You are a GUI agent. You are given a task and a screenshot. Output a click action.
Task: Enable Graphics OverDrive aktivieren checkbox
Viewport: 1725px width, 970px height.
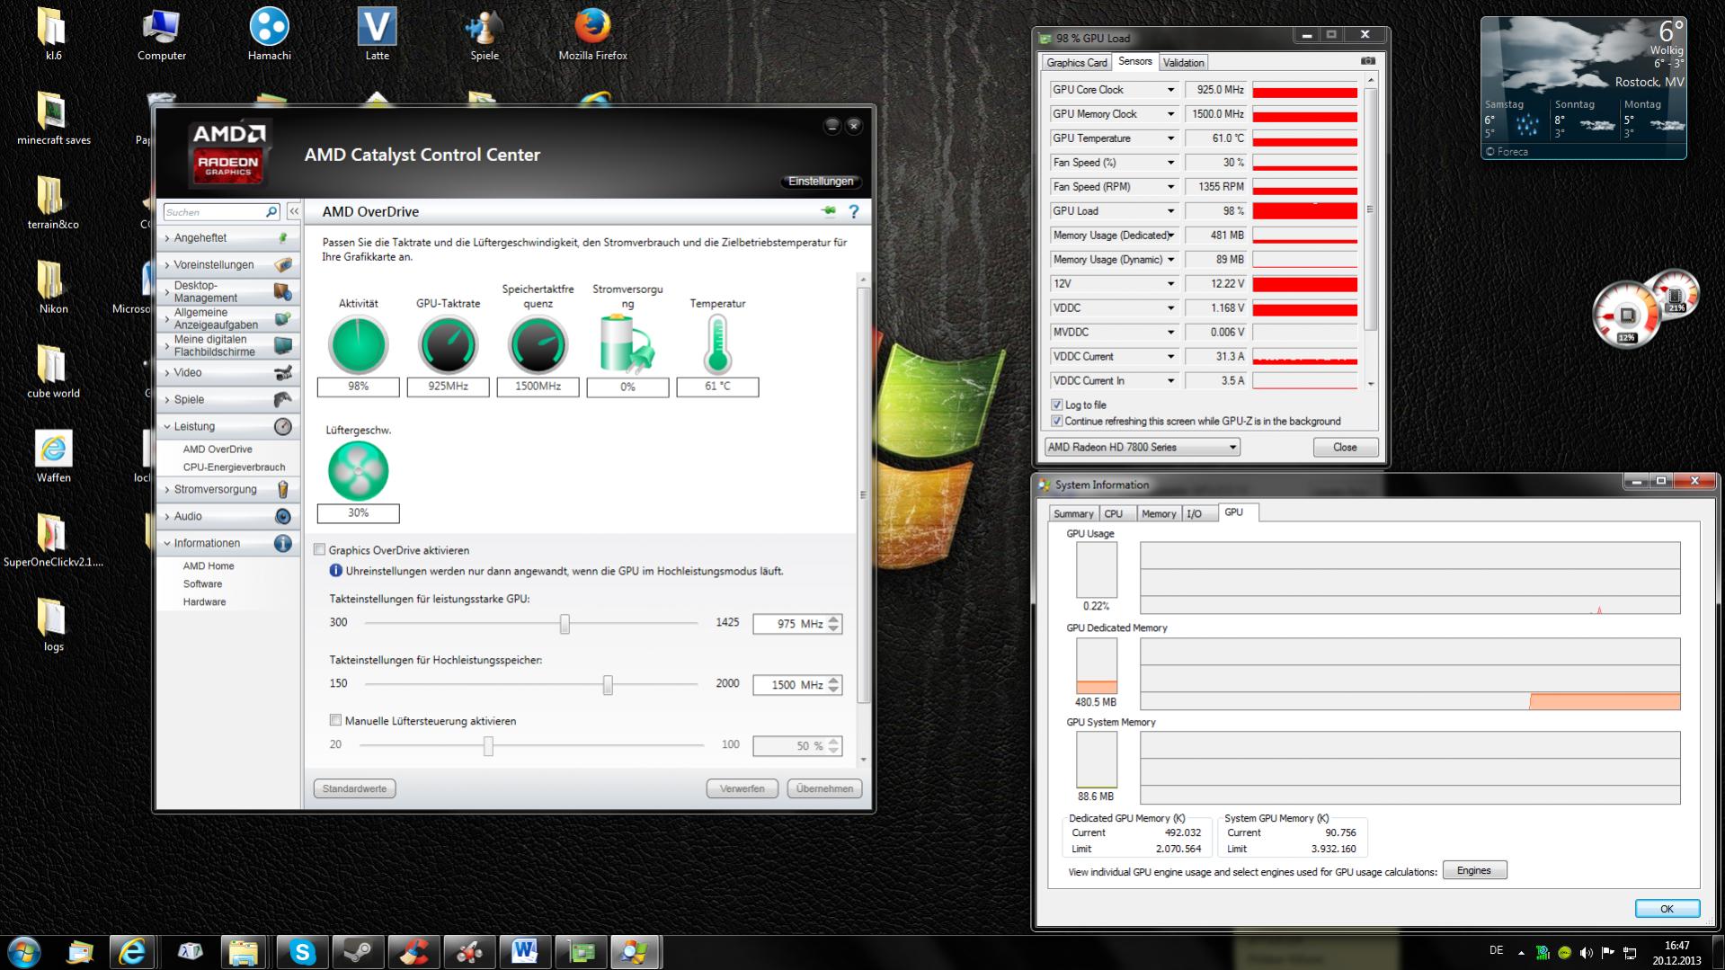(x=319, y=549)
